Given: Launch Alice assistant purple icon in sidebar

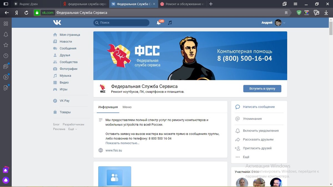Looking at the screenshot, I should [6, 180].
